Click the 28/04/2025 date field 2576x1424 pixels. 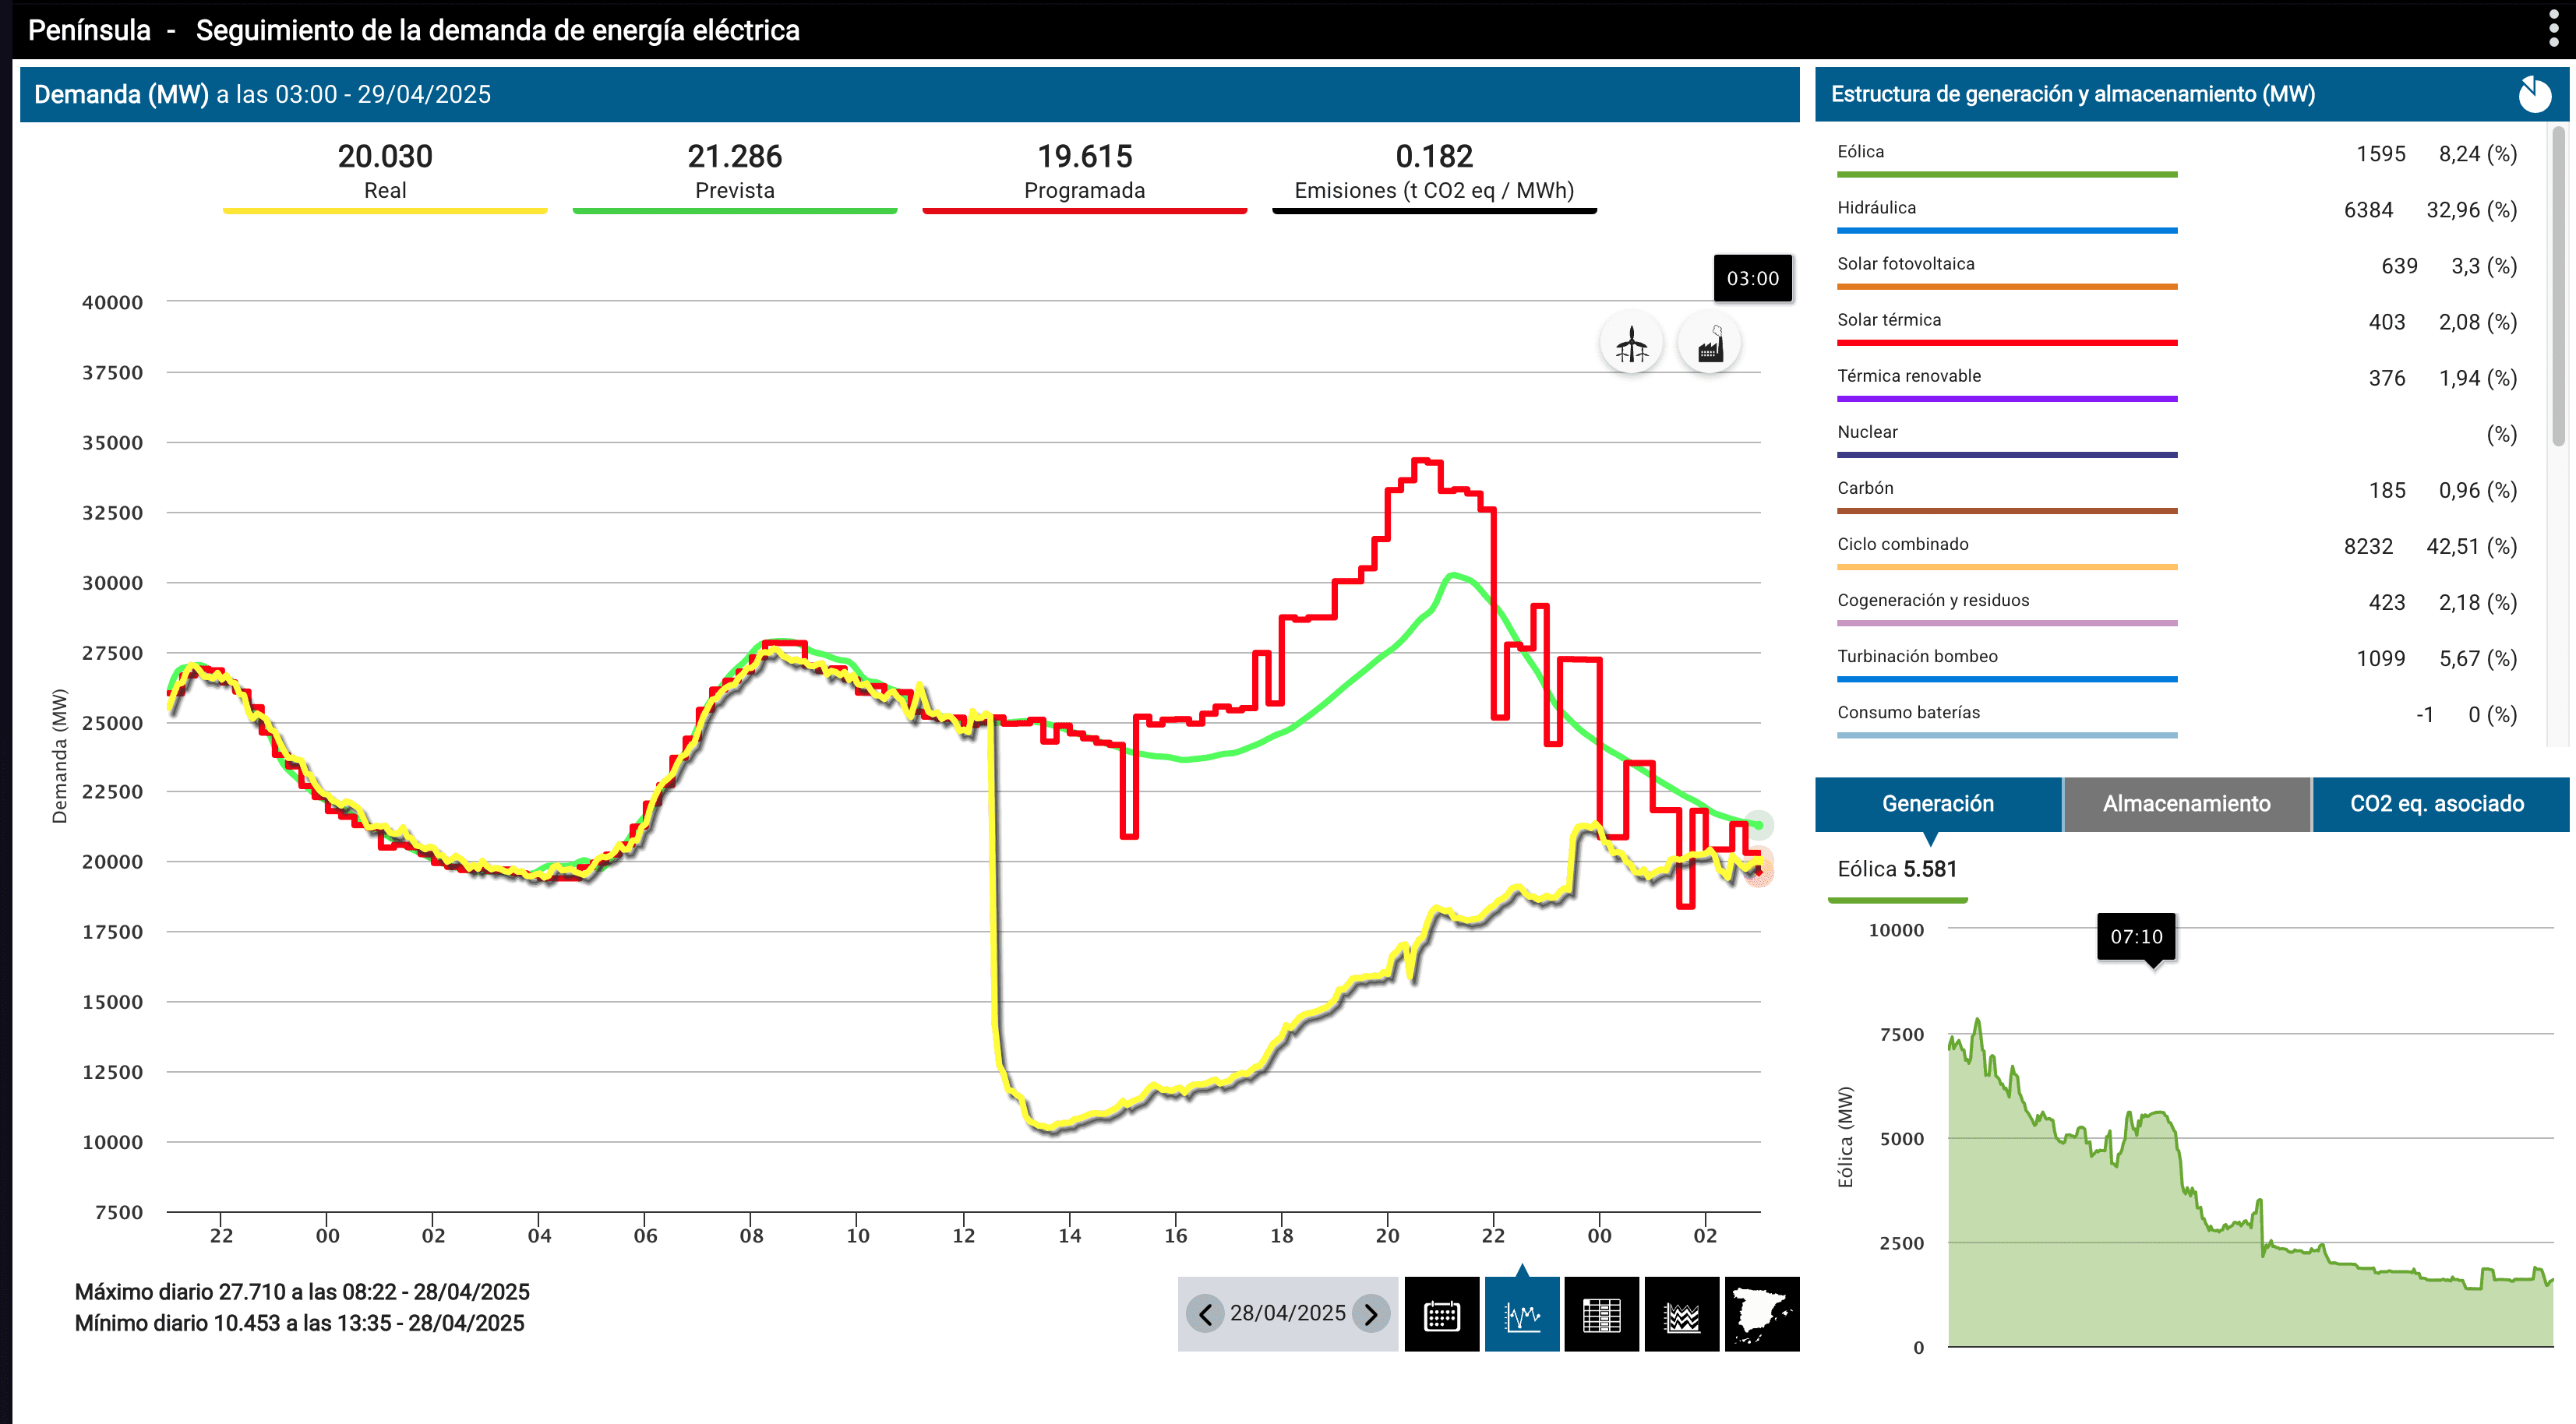click(x=1287, y=1313)
